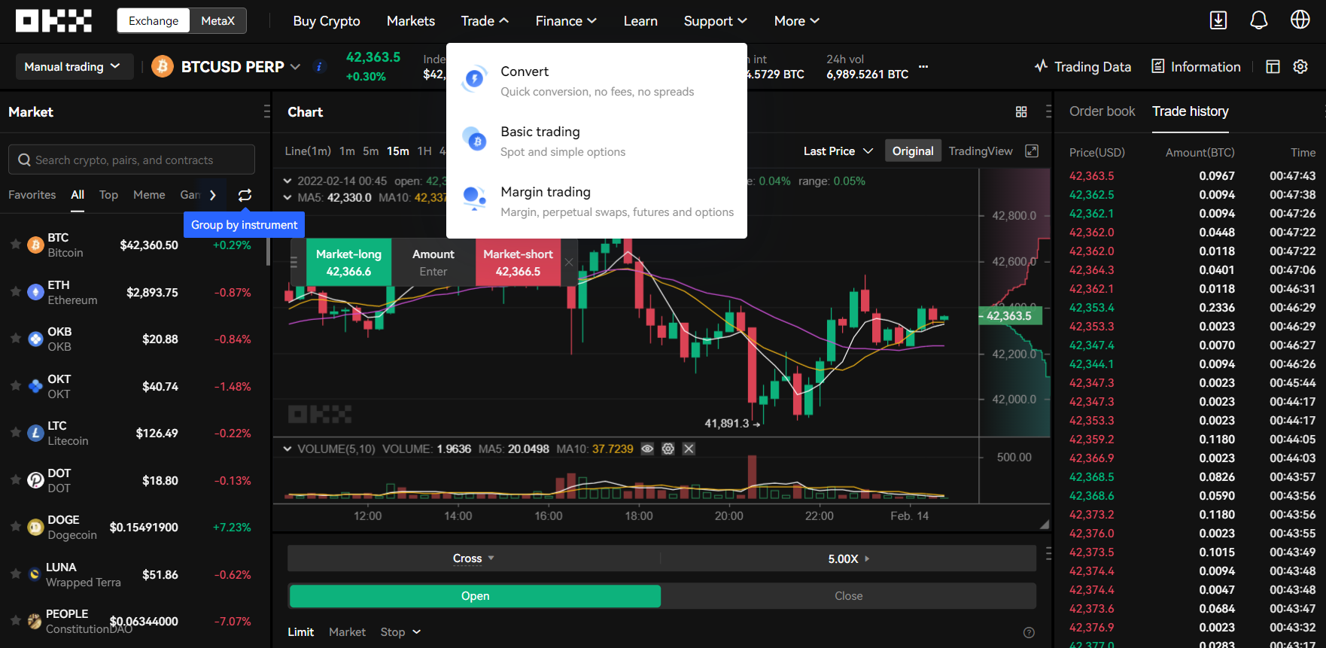Open the trading settings gear
Image resolution: width=1326 pixels, height=648 pixels.
coord(1300,67)
